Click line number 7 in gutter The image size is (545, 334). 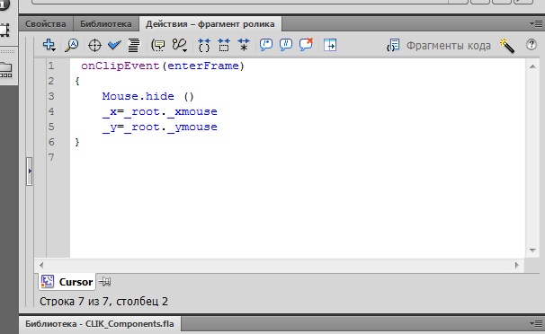[x=51, y=157]
